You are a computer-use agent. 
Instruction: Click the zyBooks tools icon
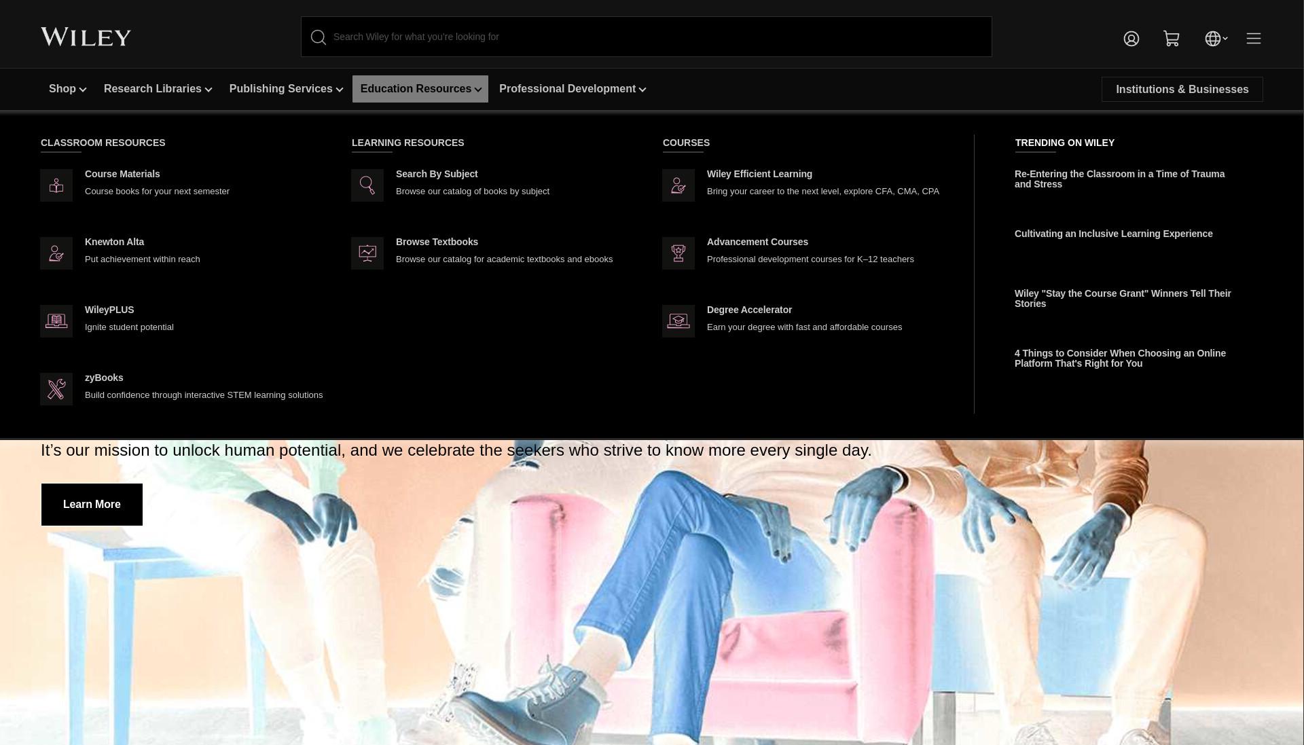click(x=56, y=389)
